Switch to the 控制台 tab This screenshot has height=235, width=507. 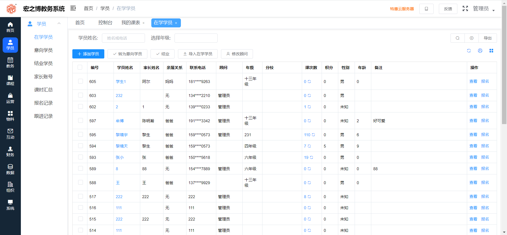(105, 23)
